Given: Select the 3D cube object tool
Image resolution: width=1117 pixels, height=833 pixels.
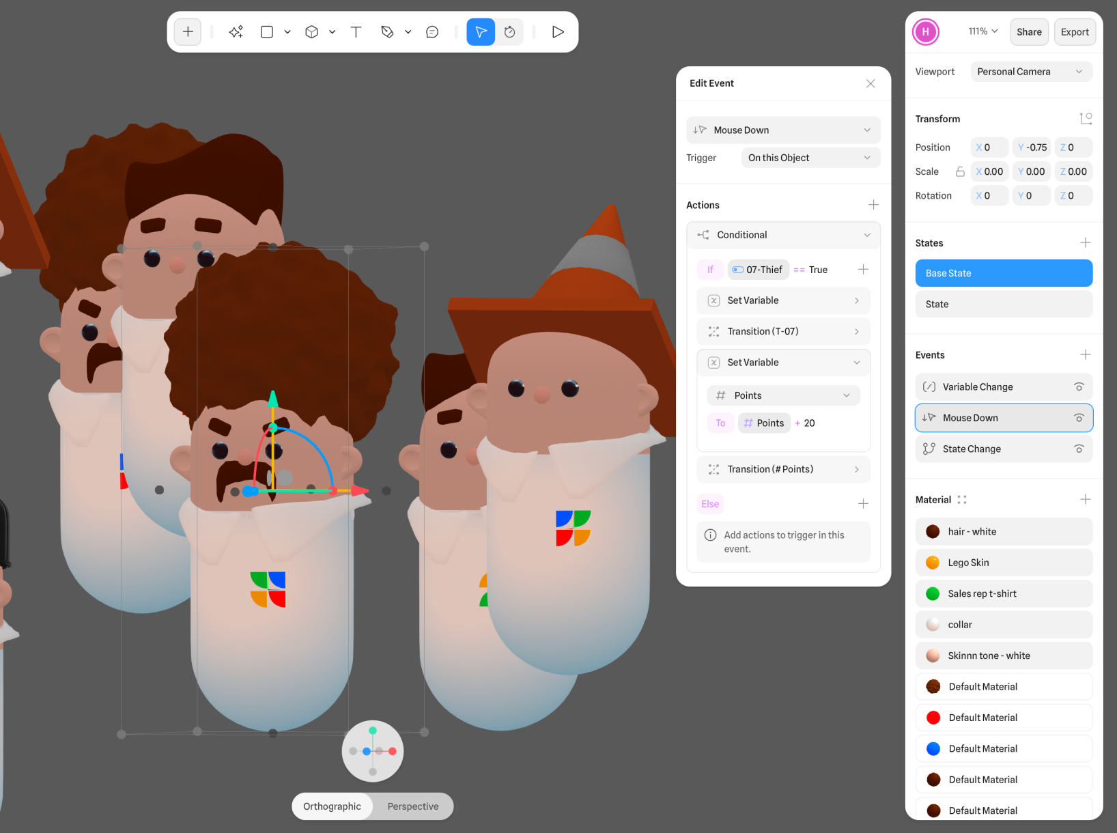Looking at the screenshot, I should click(x=311, y=32).
